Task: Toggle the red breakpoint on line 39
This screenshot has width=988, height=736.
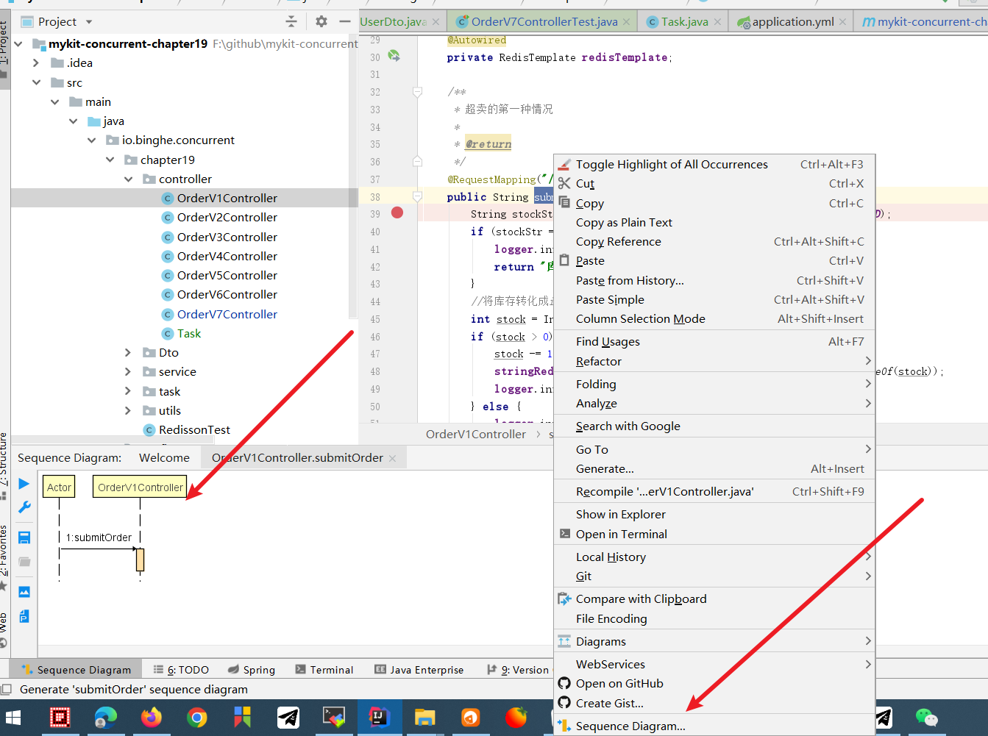Action: coord(397,213)
